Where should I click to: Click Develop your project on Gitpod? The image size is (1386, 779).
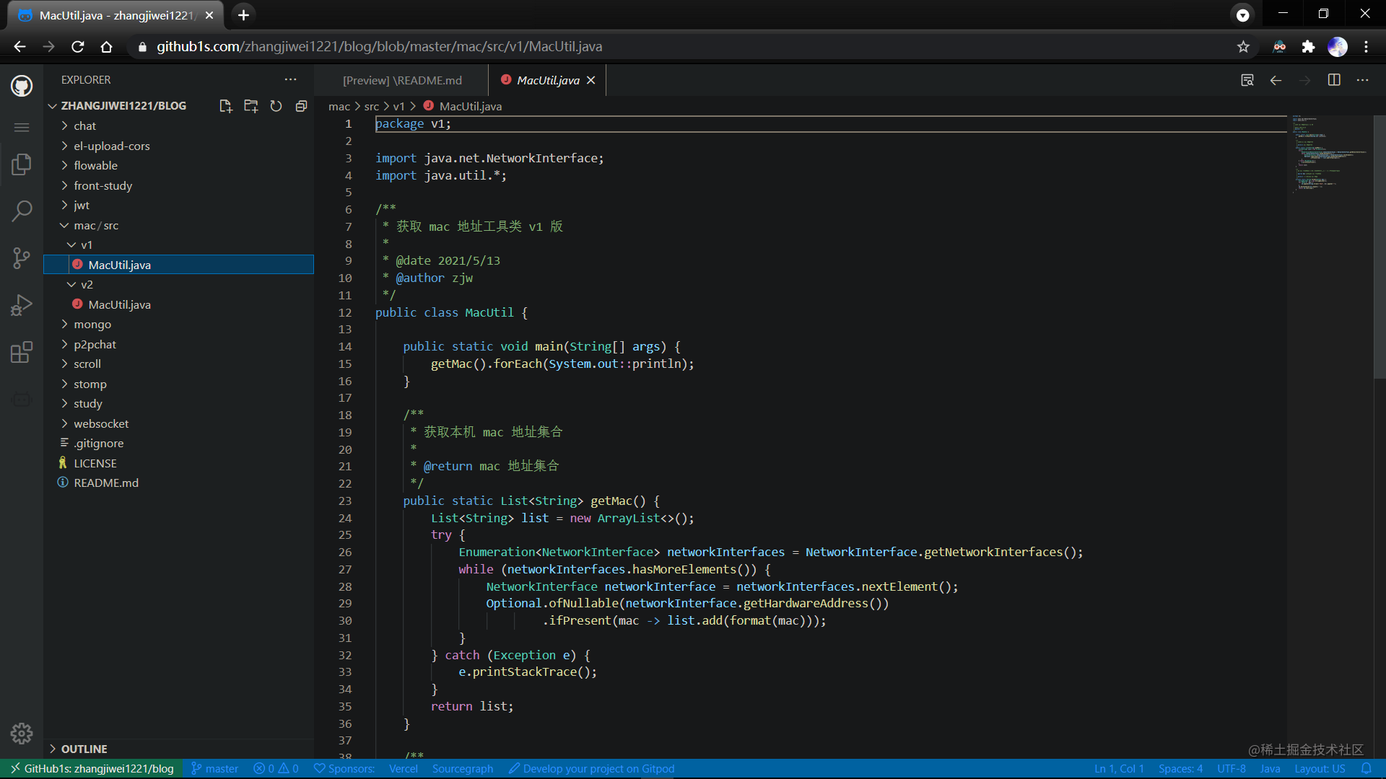(591, 768)
